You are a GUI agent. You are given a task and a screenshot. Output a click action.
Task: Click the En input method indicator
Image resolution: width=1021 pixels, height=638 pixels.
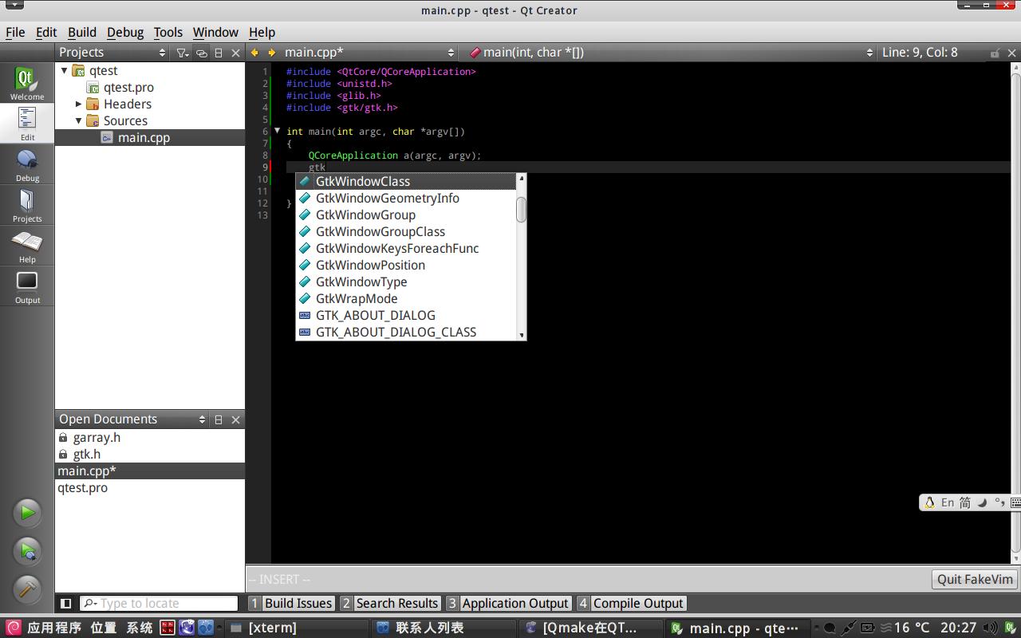coord(948,502)
